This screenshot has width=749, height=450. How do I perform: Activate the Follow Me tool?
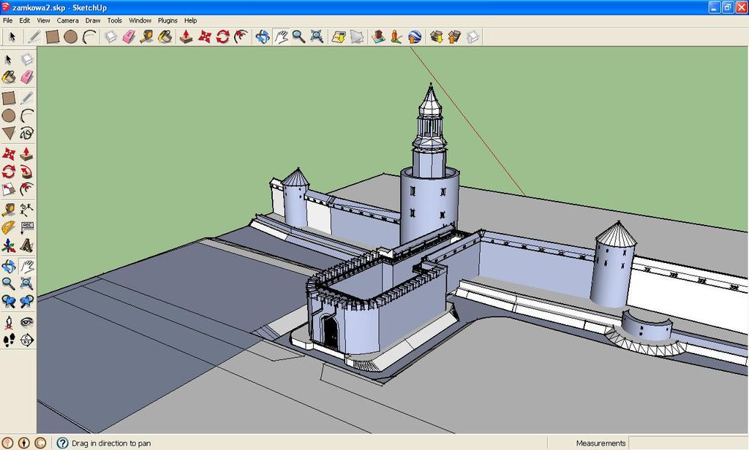[x=27, y=172]
